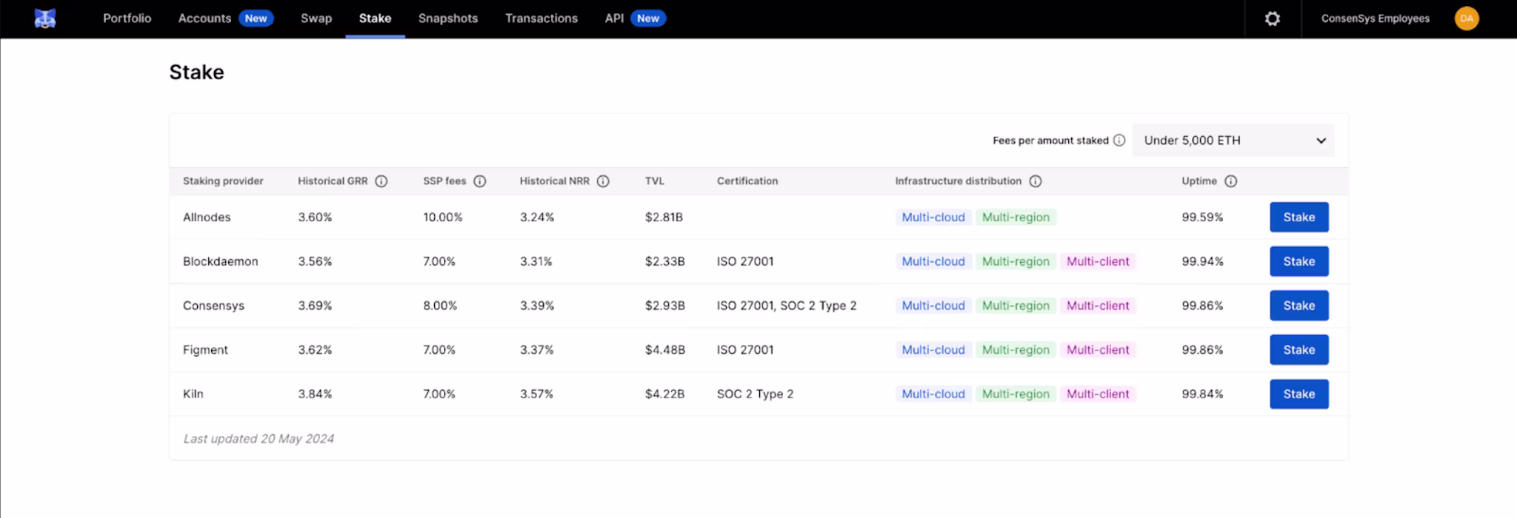Show info for Historical GRR
Image resolution: width=1517 pixels, height=518 pixels.
point(381,181)
